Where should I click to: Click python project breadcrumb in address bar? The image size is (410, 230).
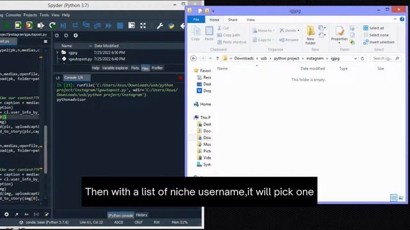coord(286,58)
